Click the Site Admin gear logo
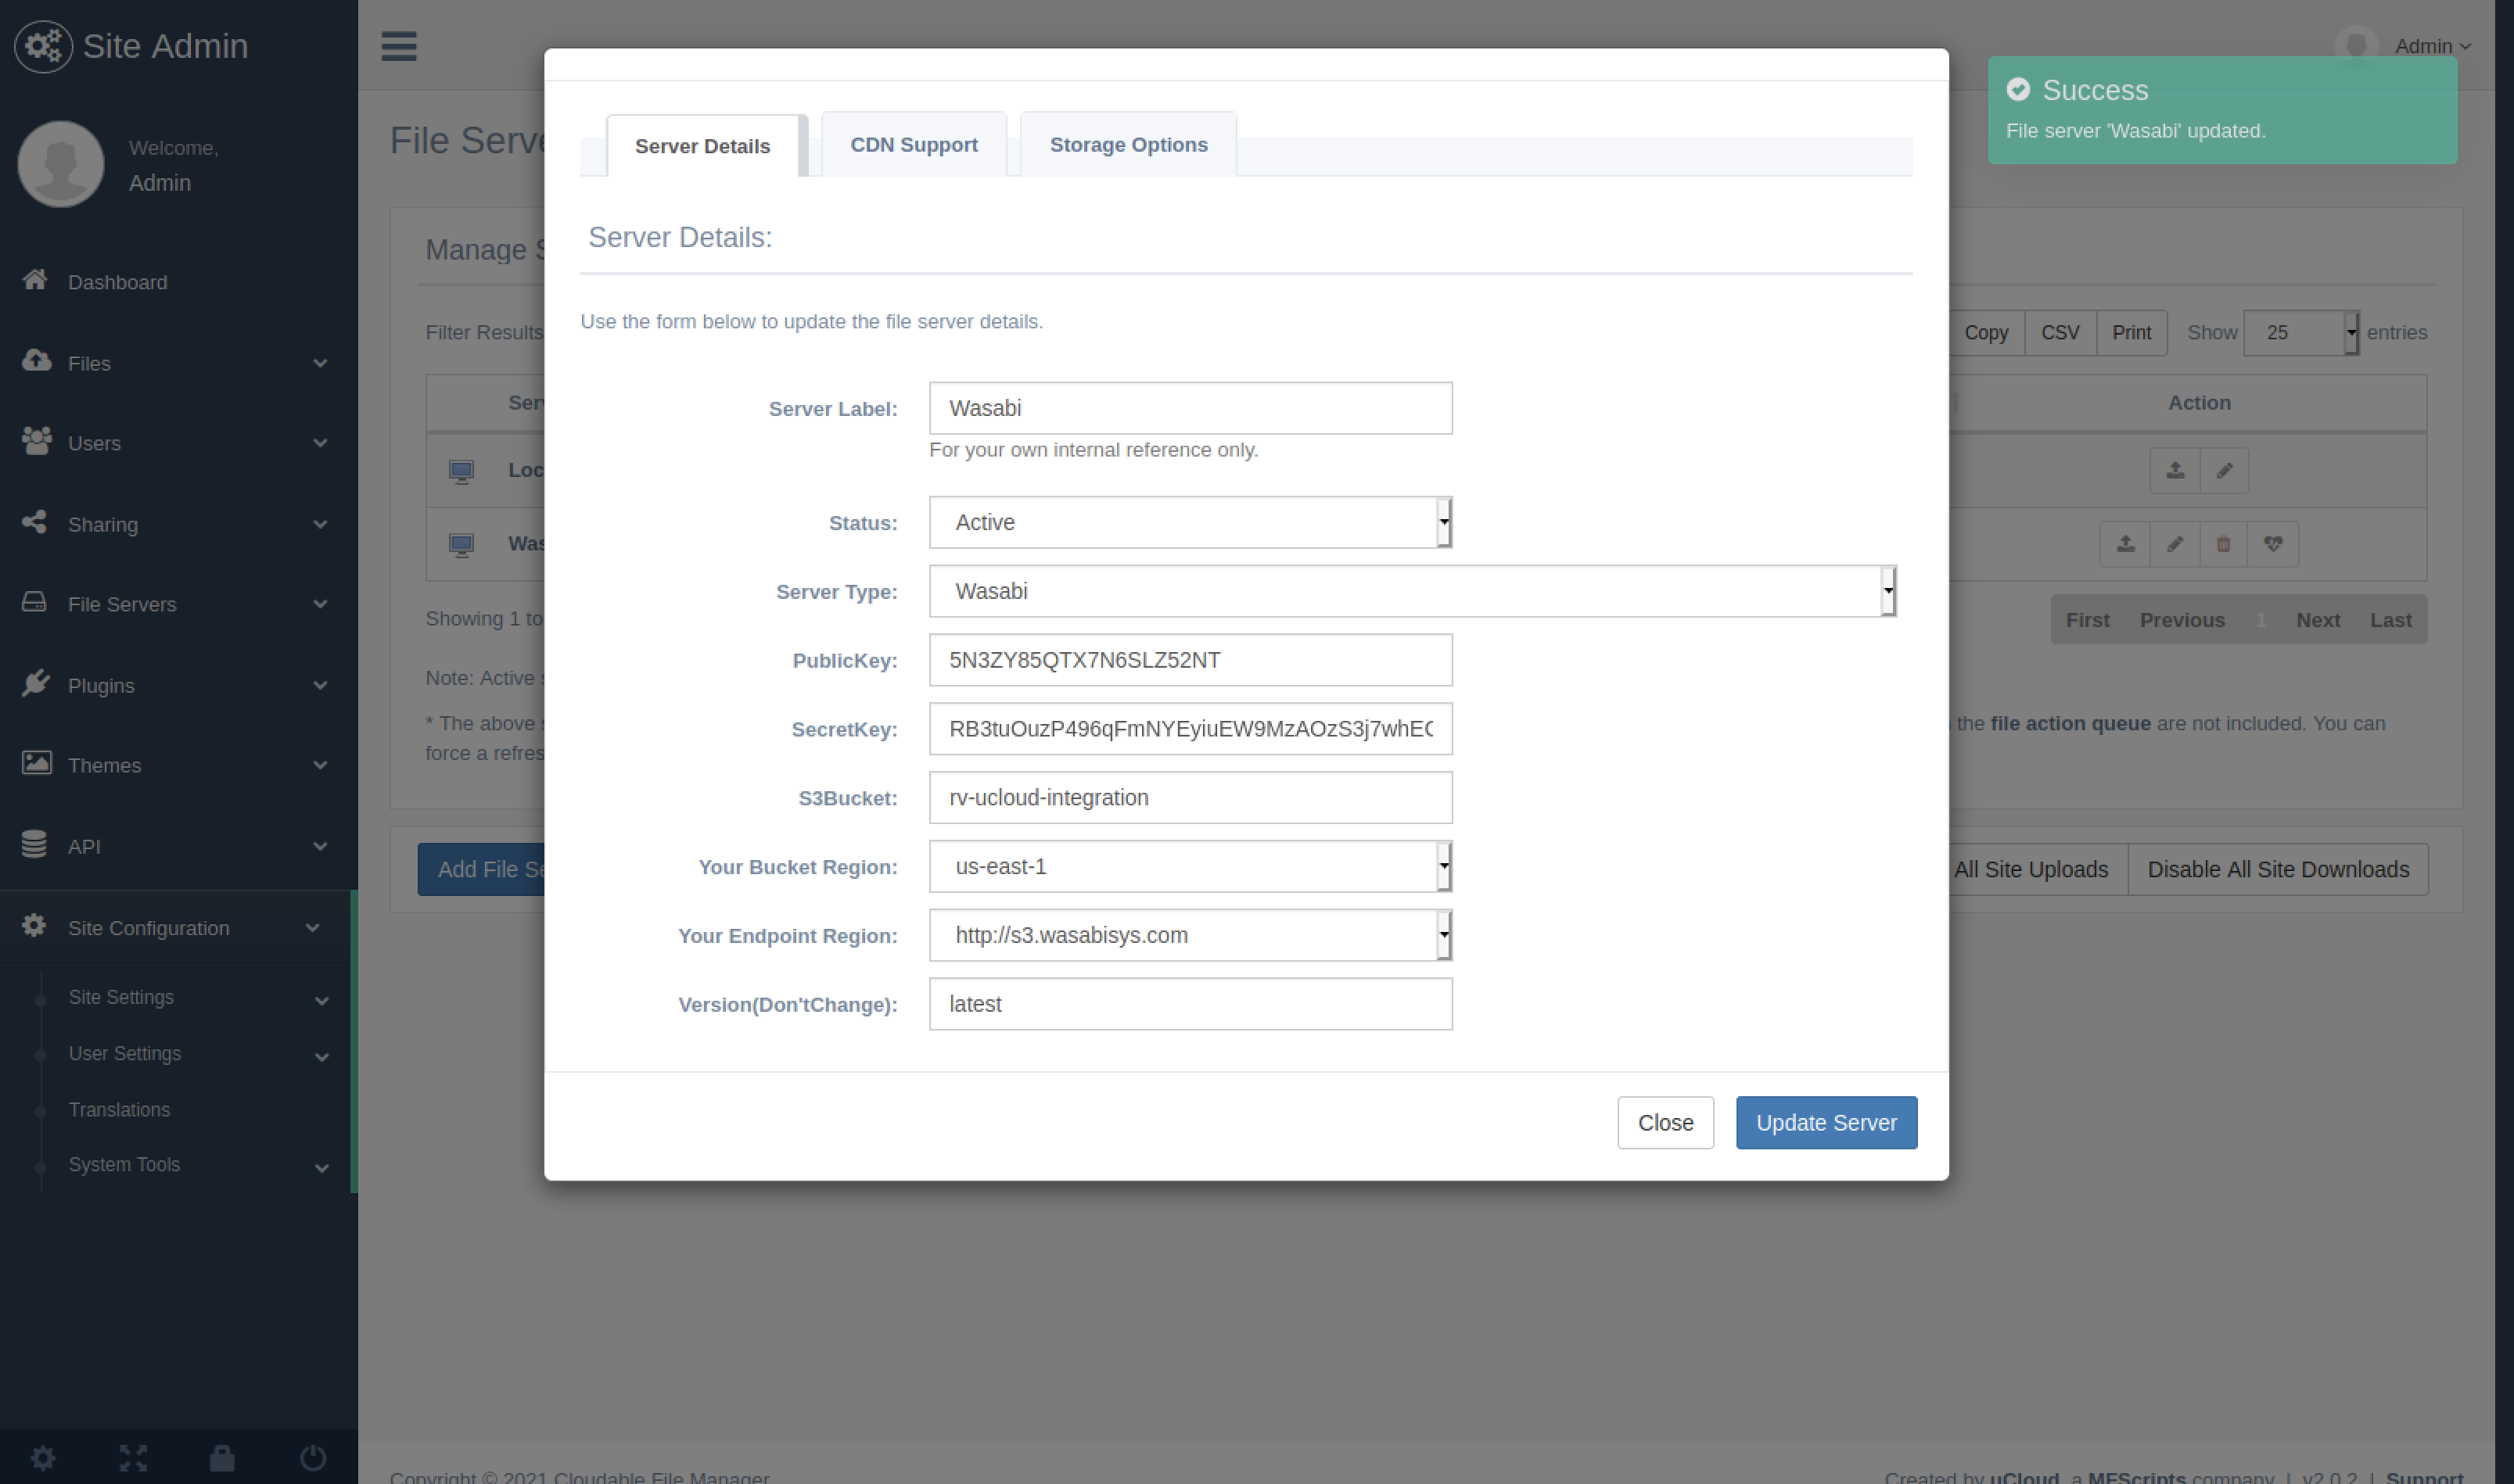The image size is (2514, 1484). coord(43,46)
